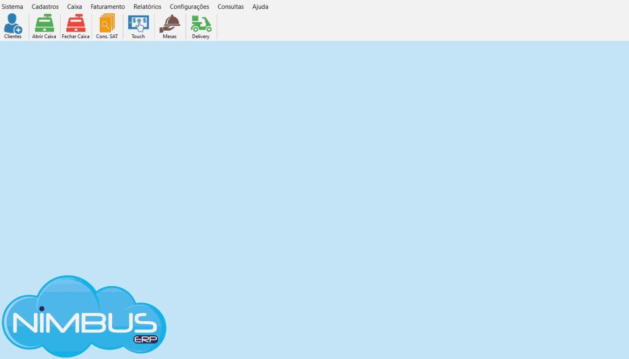This screenshot has height=359, width=629.
Task: Open the Sistema menu
Action: tap(12, 7)
